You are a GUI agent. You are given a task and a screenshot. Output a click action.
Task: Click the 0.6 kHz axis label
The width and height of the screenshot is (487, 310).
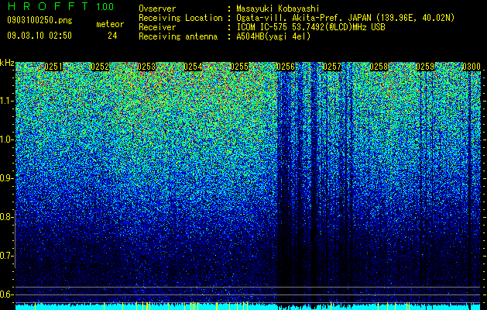pyautogui.click(x=7, y=294)
